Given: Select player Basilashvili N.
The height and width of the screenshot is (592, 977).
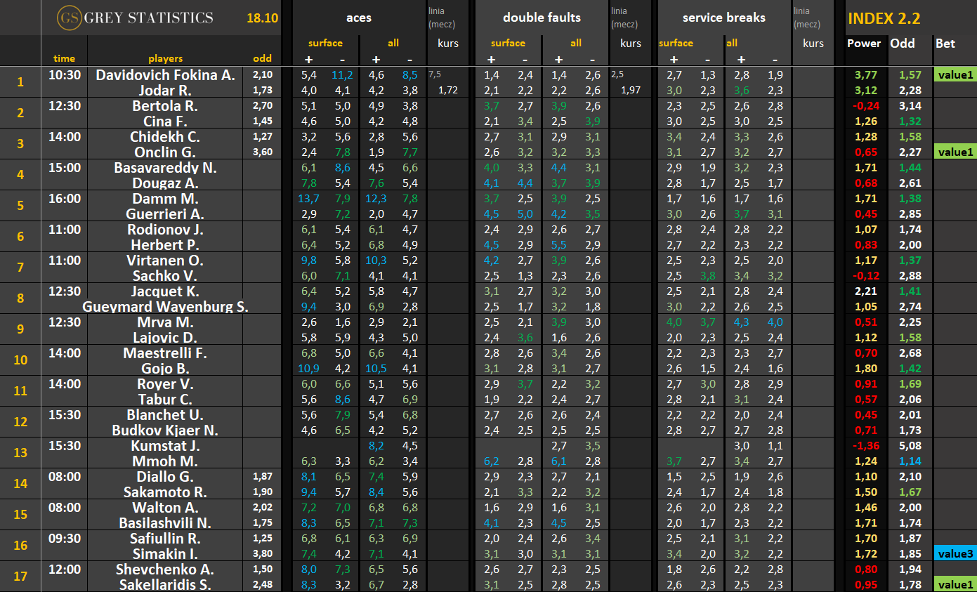Looking at the screenshot, I should click(x=166, y=522).
